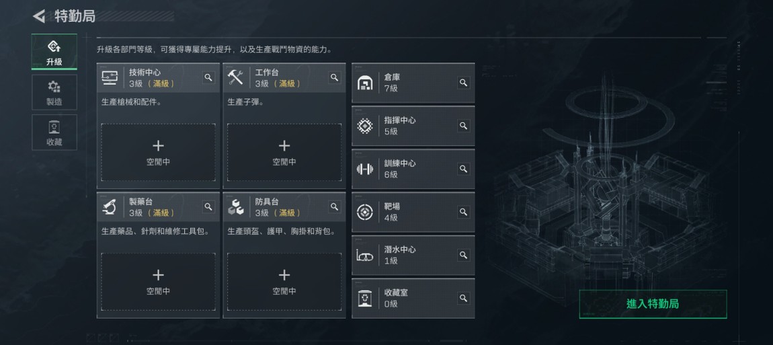Click the 潛水中心 magnifier icon

click(463, 255)
